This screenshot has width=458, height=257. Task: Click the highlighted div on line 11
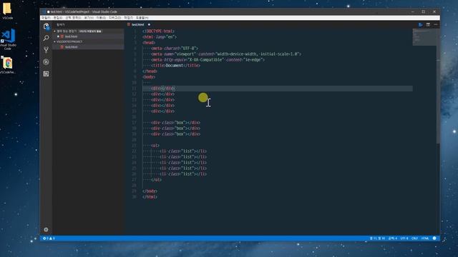tap(162, 89)
